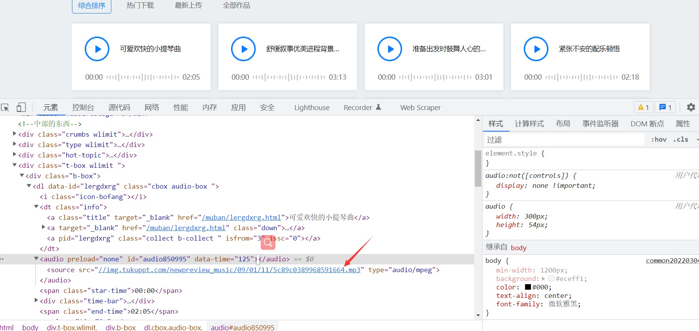Click the element inspector arrow icon

coord(5,107)
